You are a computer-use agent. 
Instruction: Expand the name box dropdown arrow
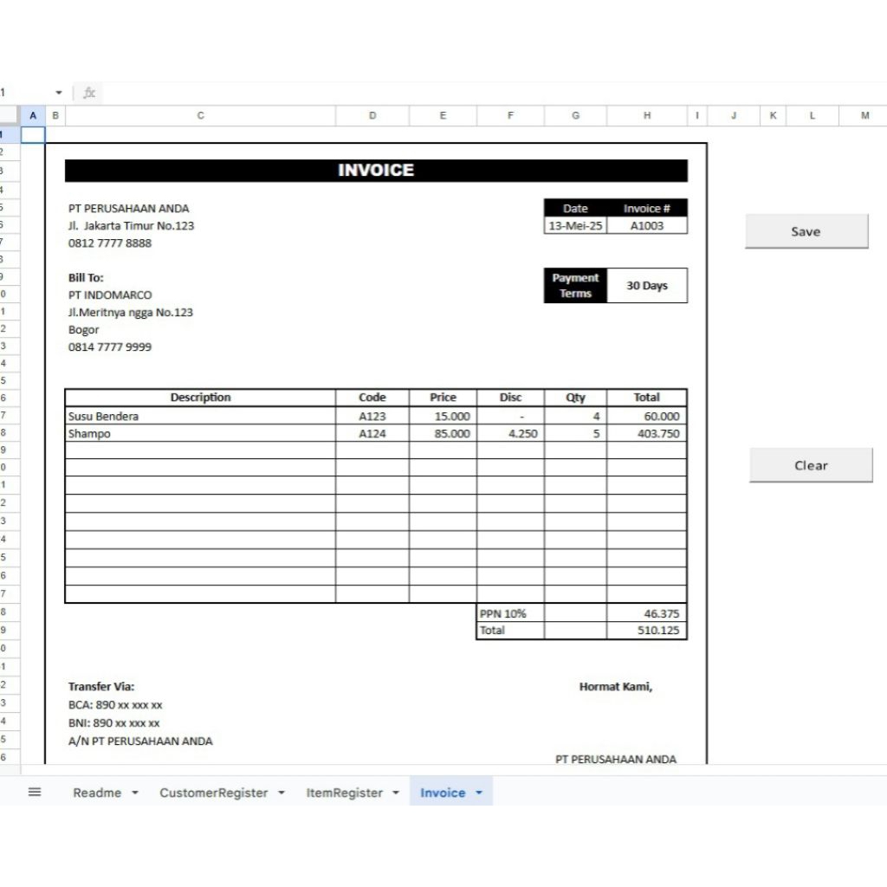[x=59, y=93]
